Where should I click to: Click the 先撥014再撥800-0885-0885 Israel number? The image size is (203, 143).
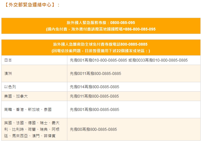(x=94, y=87)
